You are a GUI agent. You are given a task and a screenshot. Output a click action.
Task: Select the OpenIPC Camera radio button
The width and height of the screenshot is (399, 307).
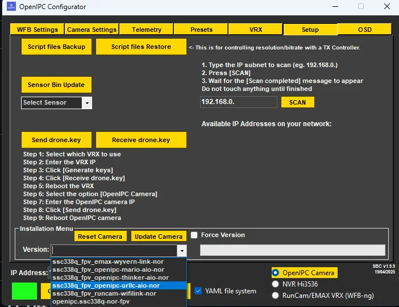[x=275, y=273]
